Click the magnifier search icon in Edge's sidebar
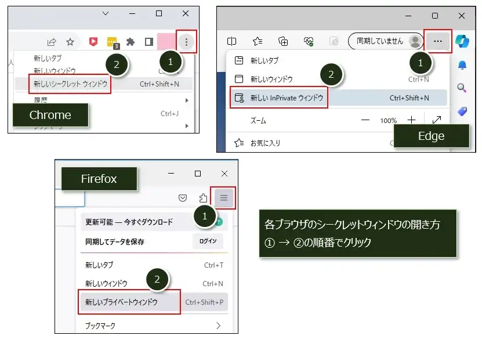The image size is (482, 339). coord(462,88)
